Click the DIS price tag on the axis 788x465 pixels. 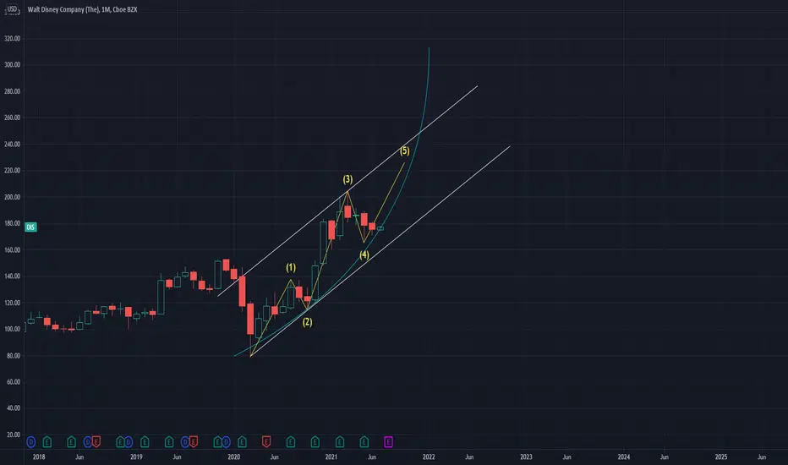coord(30,227)
